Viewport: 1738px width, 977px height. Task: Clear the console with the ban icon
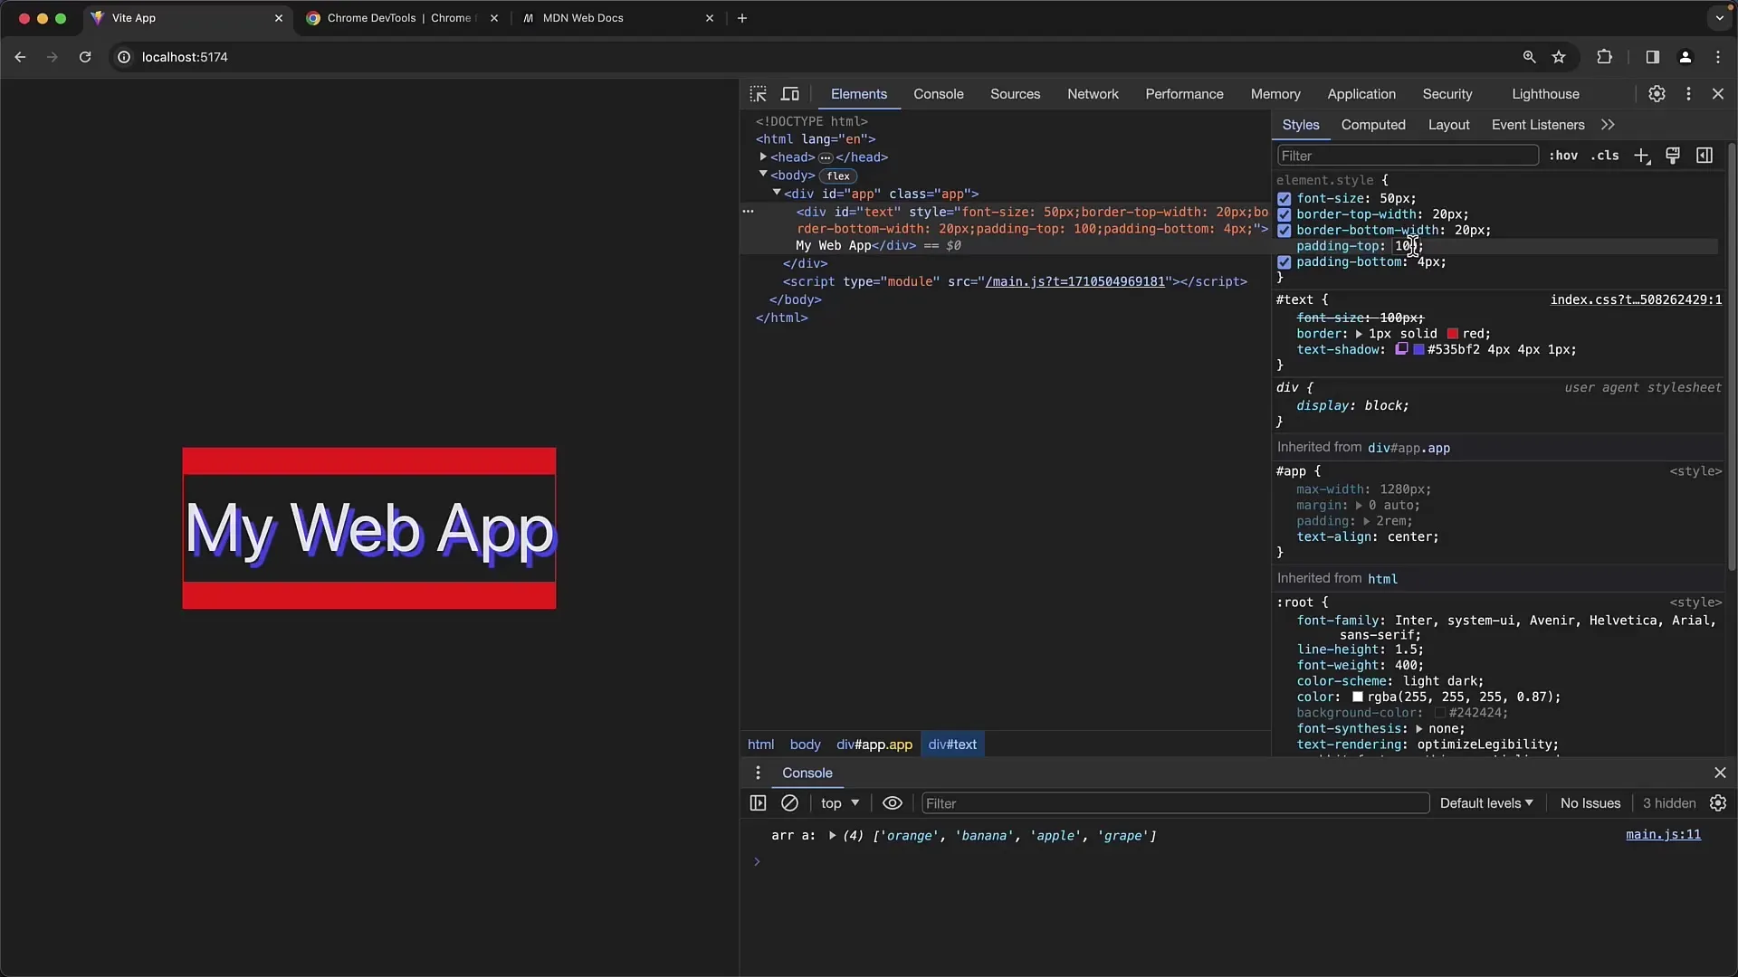(x=789, y=803)
